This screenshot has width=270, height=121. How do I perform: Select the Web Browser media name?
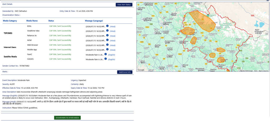32,45
